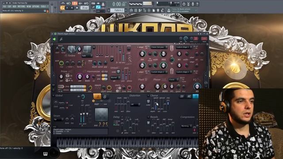
Task: Toggle the Reverb enable switch
Action: [x=149, y=117]
